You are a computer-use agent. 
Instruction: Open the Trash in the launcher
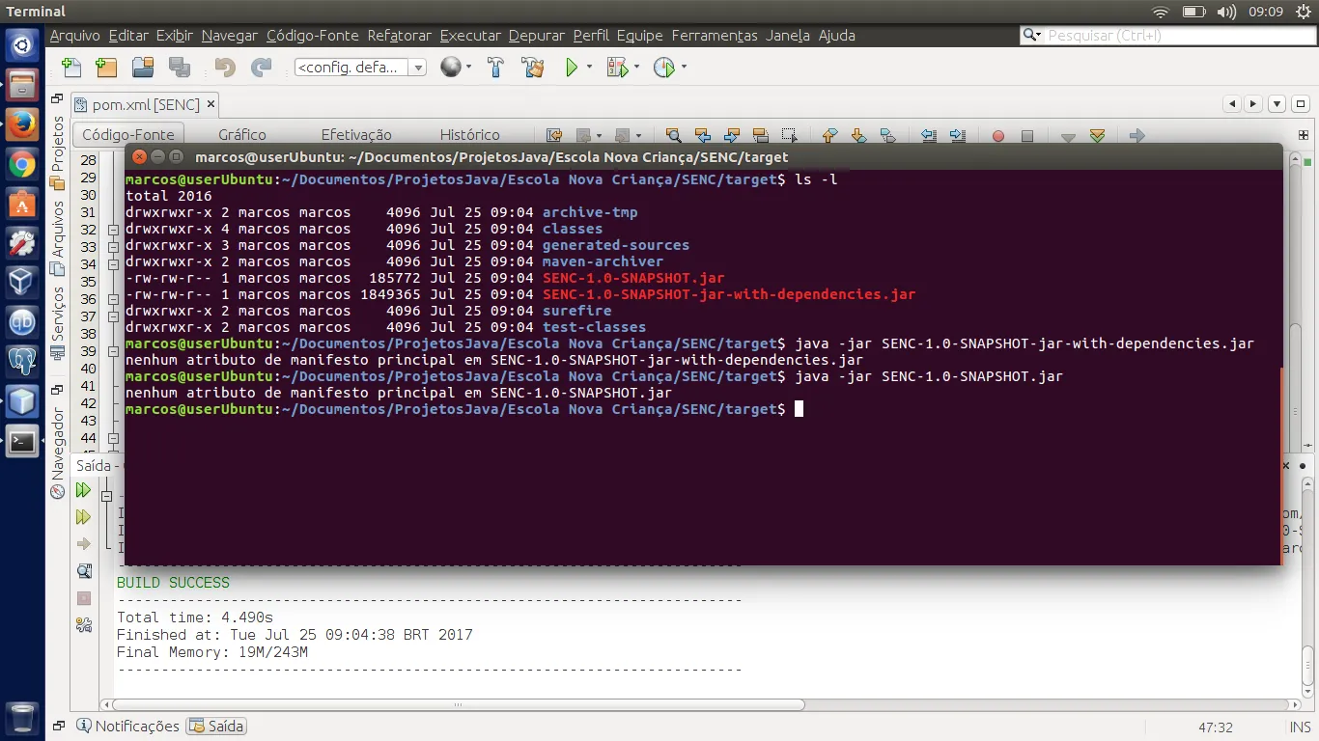coord(22,718)
